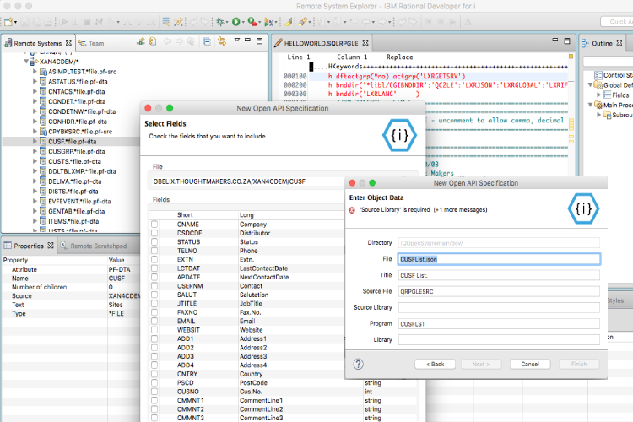Click the CPYBKSRC source file icon in tree
Viewport: 633px width, 422px height.
[x=43, y=132]
